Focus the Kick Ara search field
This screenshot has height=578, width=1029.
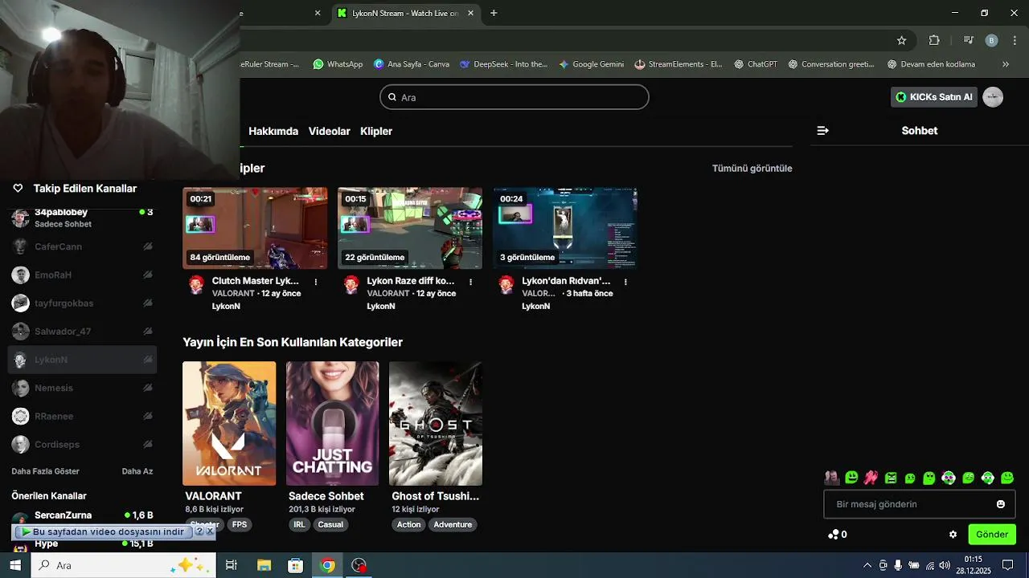514,97
